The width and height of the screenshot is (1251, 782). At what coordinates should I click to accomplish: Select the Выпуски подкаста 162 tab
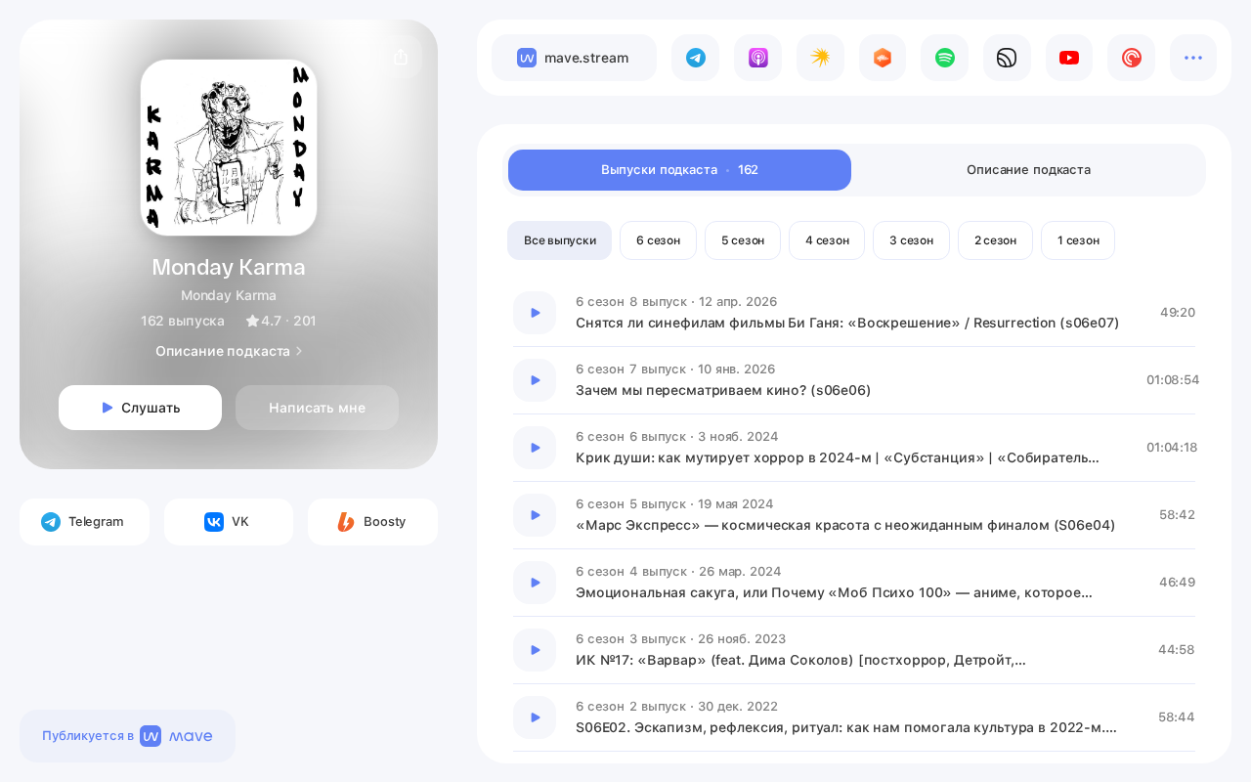coord(679,170)
